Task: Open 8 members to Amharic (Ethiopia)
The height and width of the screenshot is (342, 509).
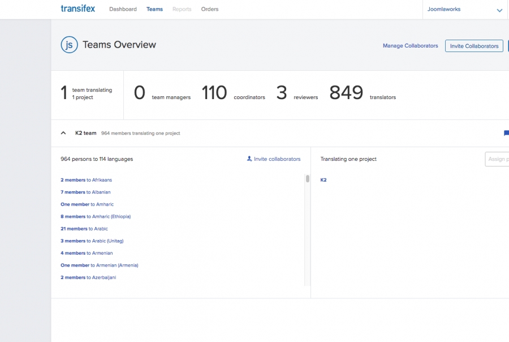Action: tap(96, 216)
